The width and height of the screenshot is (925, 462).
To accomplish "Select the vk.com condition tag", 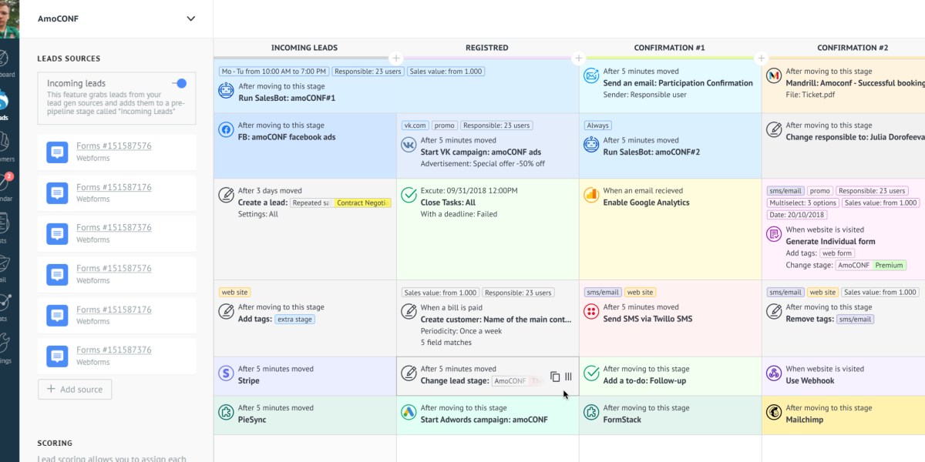I will [x=415, y=126].
